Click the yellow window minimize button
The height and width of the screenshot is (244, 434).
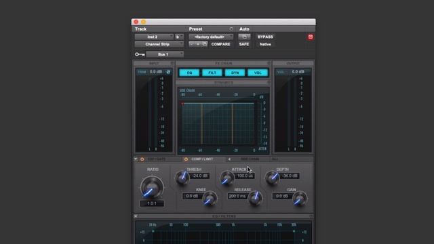point(143,22)
